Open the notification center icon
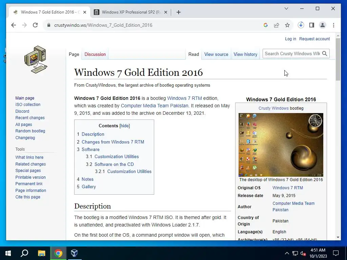The image size is (347, 260). click(x=336, y=253)
